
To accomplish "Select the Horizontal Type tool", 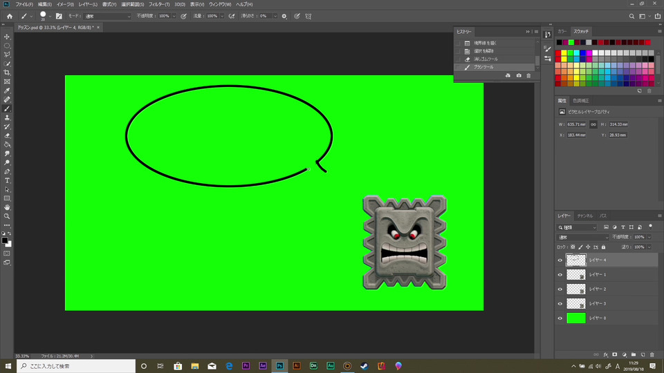I will click(7, 180).
